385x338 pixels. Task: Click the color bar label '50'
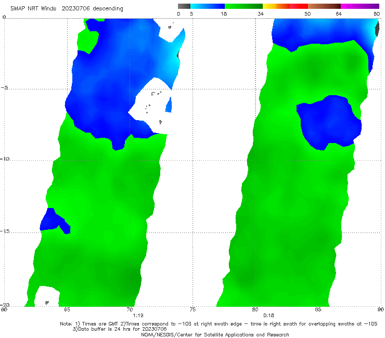(x=307, y=14)
